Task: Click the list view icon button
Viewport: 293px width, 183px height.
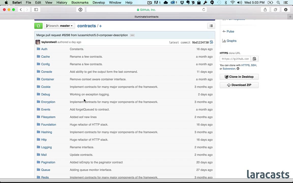Action: pos(211,26)
